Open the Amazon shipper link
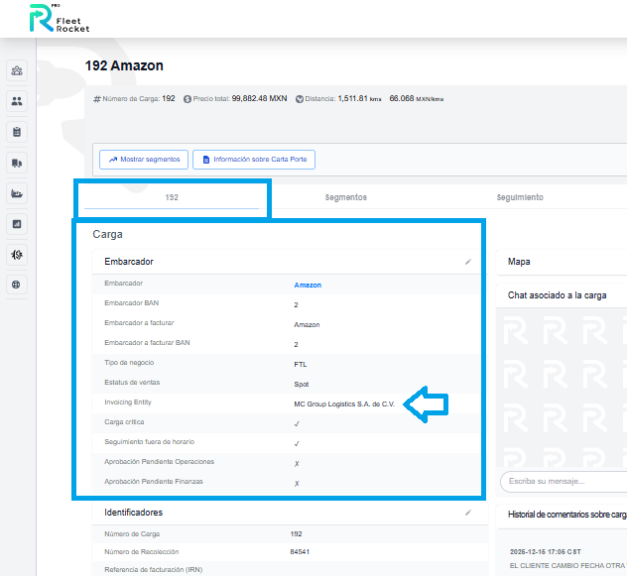Viewport: 627px width, 576px height. 308,285
